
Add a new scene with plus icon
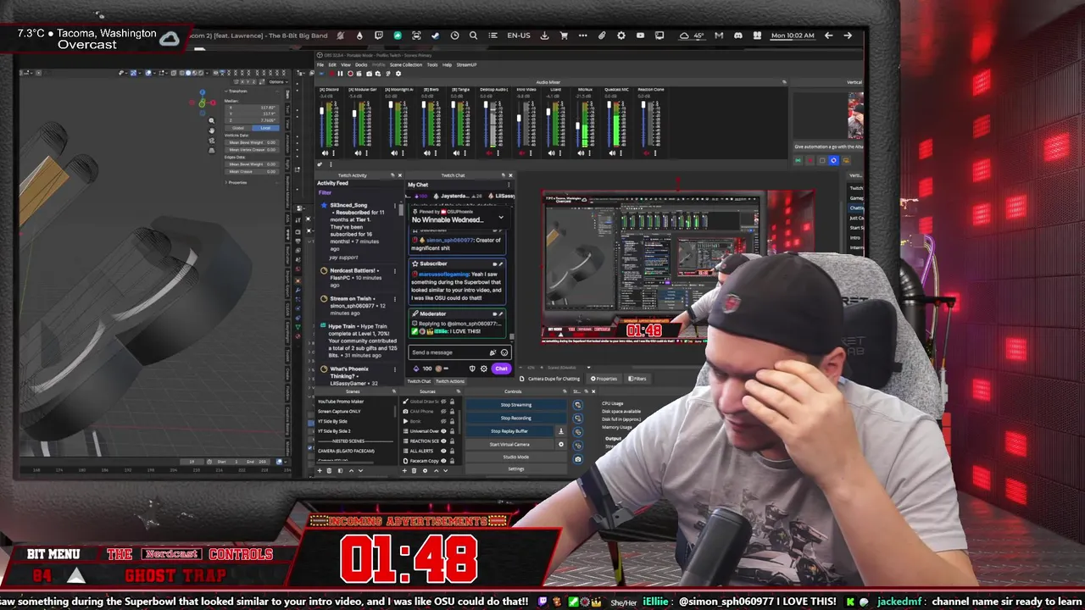(x=320, y=471)
